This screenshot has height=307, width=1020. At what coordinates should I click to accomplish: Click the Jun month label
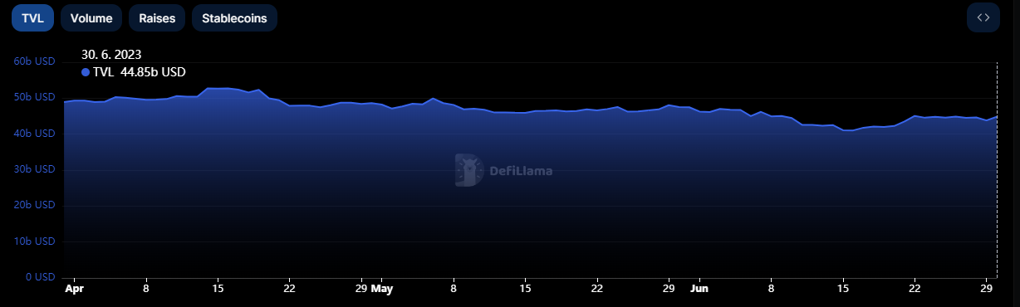699,290
